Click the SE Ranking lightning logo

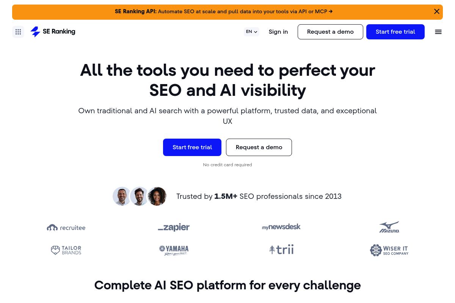[36, 32]
